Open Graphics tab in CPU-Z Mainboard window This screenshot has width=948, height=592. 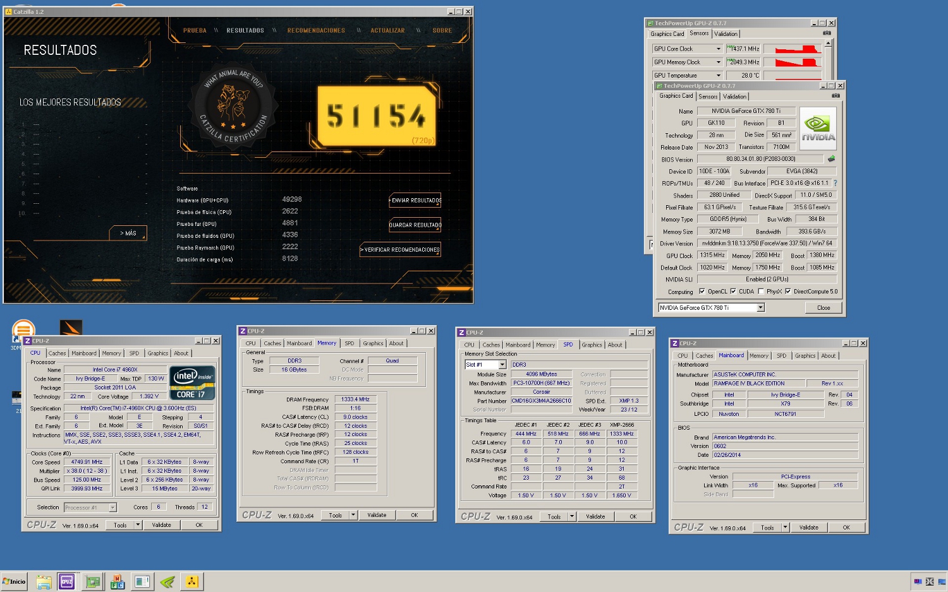(805, 356)
